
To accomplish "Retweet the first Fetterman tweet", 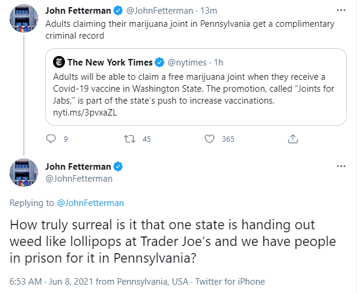I will pyautogui.click(x=129, y=139).
